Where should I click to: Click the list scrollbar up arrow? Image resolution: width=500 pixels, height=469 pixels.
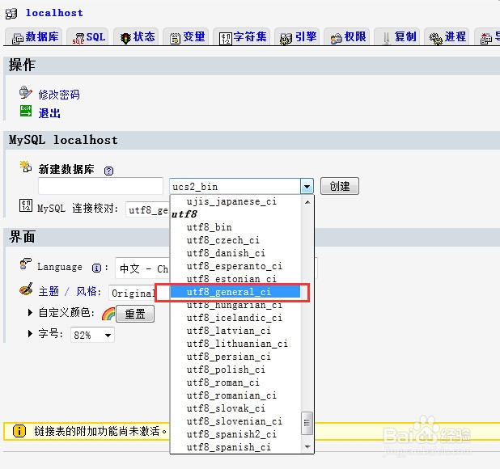(x=307, y=202)
